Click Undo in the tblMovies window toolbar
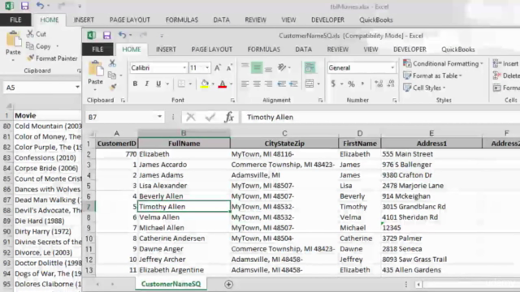Image resolution: width=520 pixels, height=292 pixels. point(40,6)
